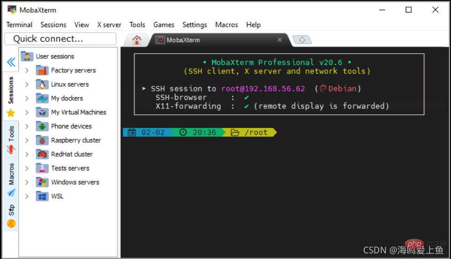Expand the Factory servers tree node
Screen dimensions: 451x259
coord(27,70)
